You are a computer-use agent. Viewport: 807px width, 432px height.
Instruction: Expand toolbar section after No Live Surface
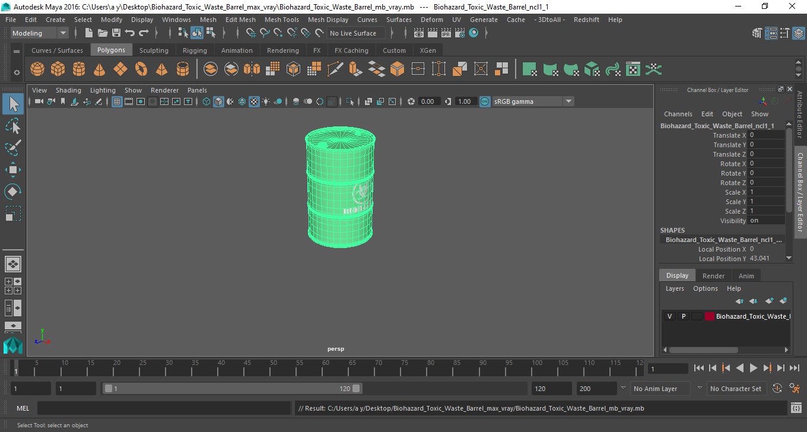click(x=391, y=33)
